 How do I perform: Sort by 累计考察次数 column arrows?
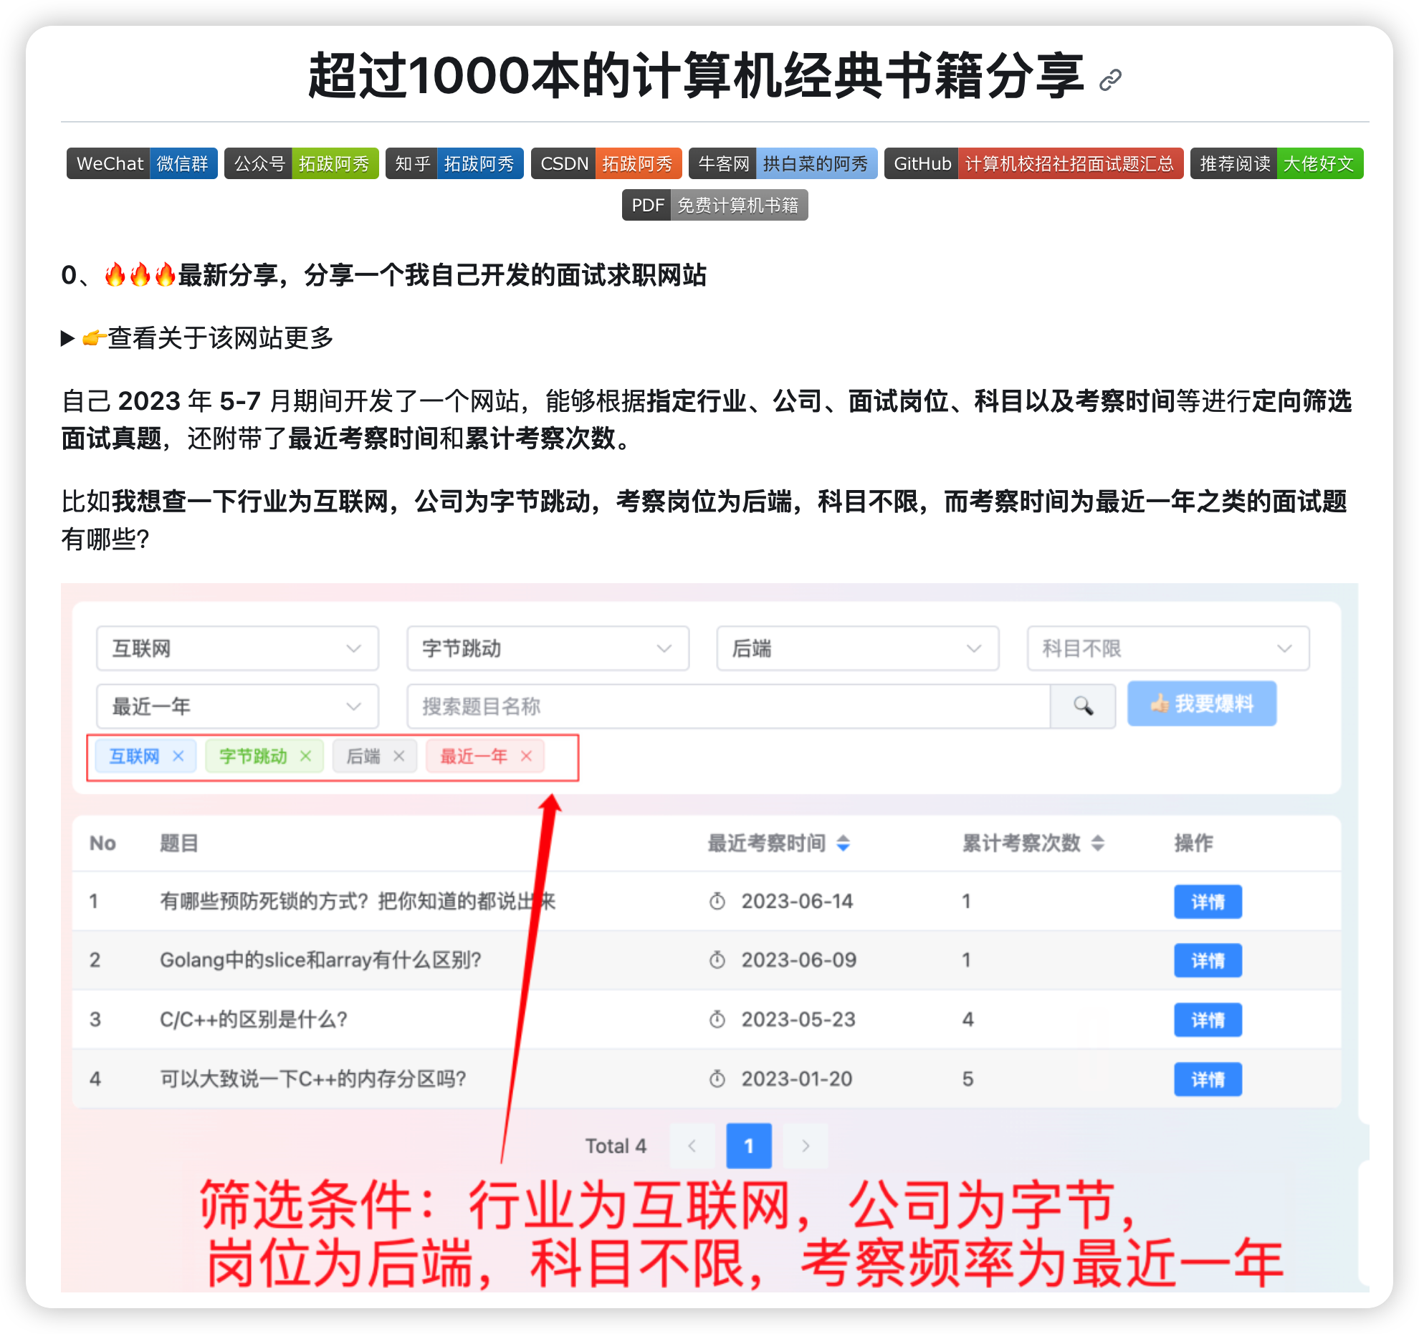click(x=1098, y=843)
